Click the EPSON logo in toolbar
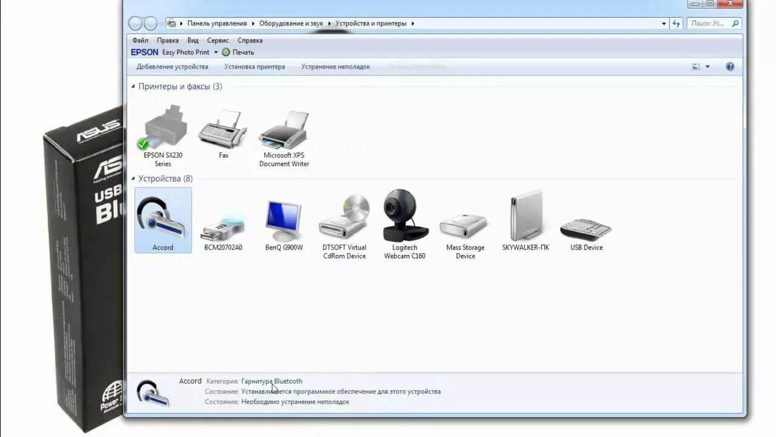The image size is (776, 437). pos(144,52)
